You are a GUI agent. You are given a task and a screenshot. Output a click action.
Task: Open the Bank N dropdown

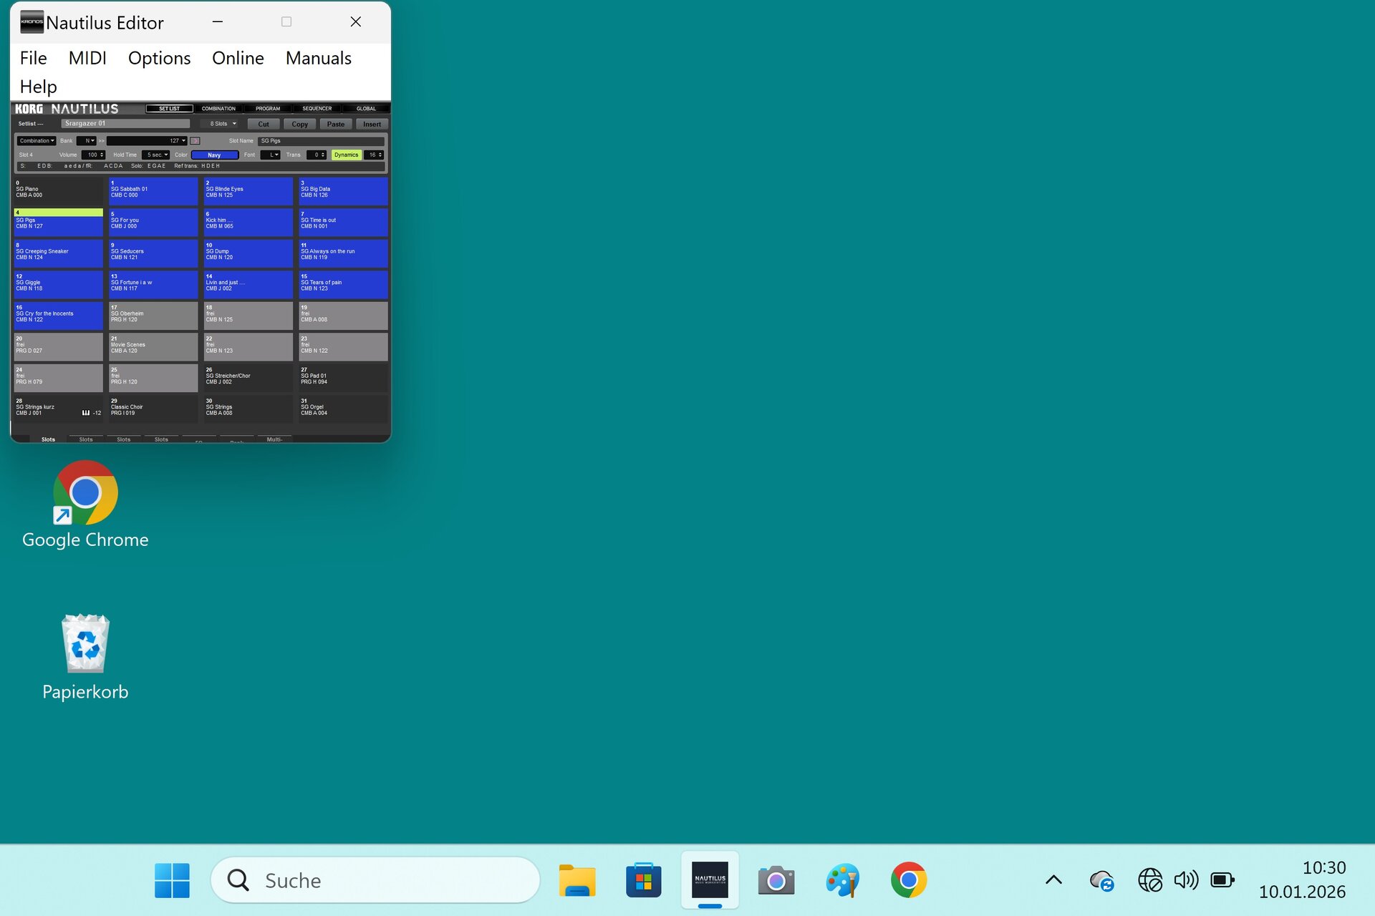[87, 140]
